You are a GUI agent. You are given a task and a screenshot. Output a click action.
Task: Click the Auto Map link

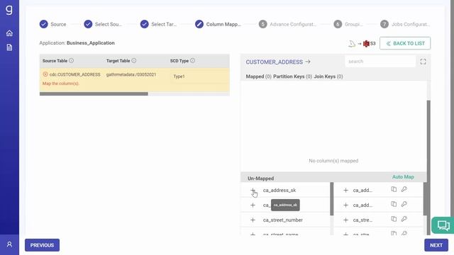point(403,176)
